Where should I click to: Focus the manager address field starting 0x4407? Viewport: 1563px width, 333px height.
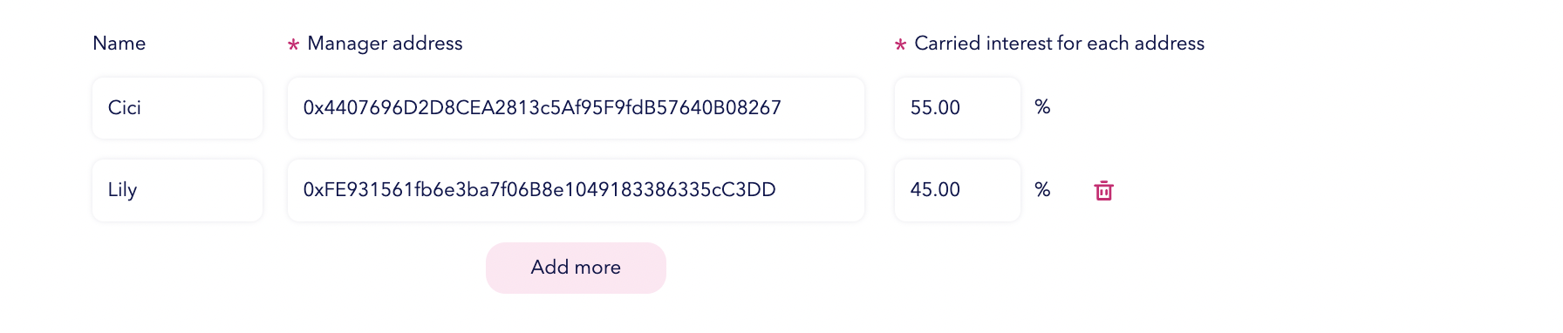point(576,108)
